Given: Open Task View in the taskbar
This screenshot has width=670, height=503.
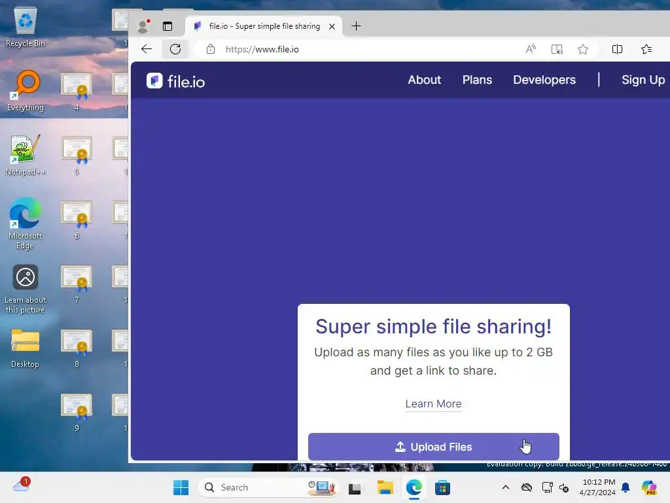Looking at the screenshot, I should (355, 488).
